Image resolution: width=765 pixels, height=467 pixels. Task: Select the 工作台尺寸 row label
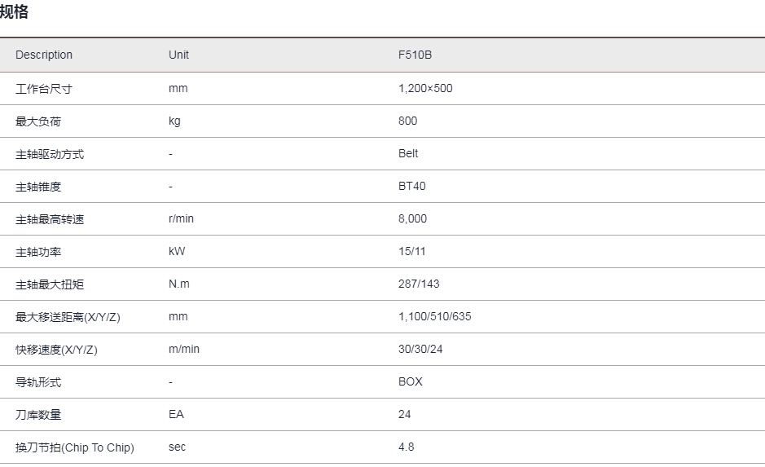[x=44, y=89]
